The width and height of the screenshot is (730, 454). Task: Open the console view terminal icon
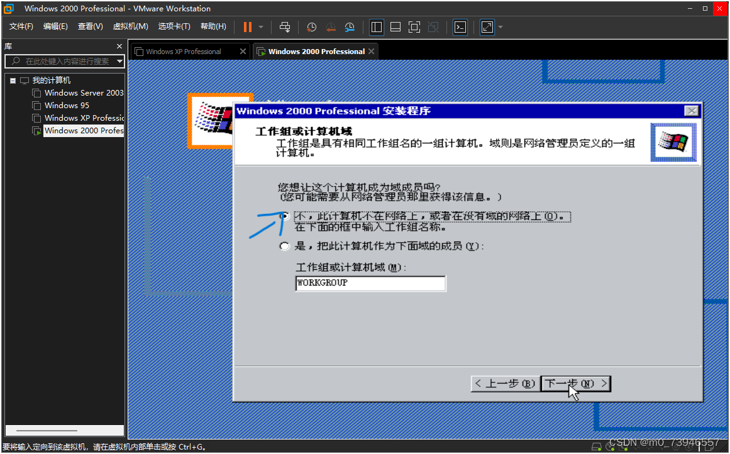[x=460, y=27]
